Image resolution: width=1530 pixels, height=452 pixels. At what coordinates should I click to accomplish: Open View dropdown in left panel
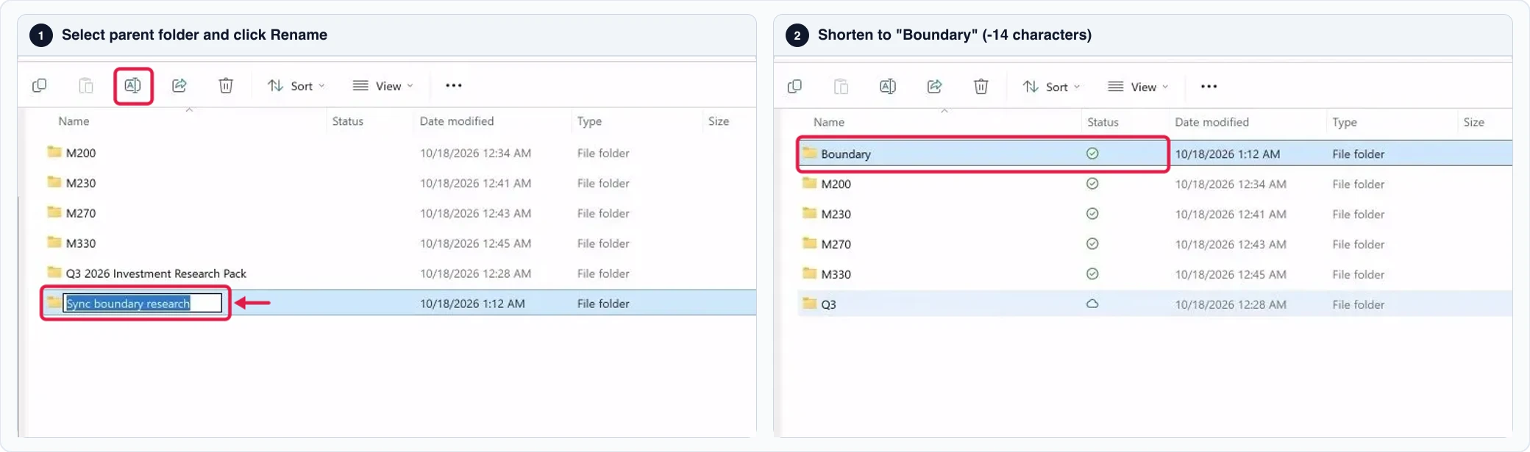tap(382, 86)
